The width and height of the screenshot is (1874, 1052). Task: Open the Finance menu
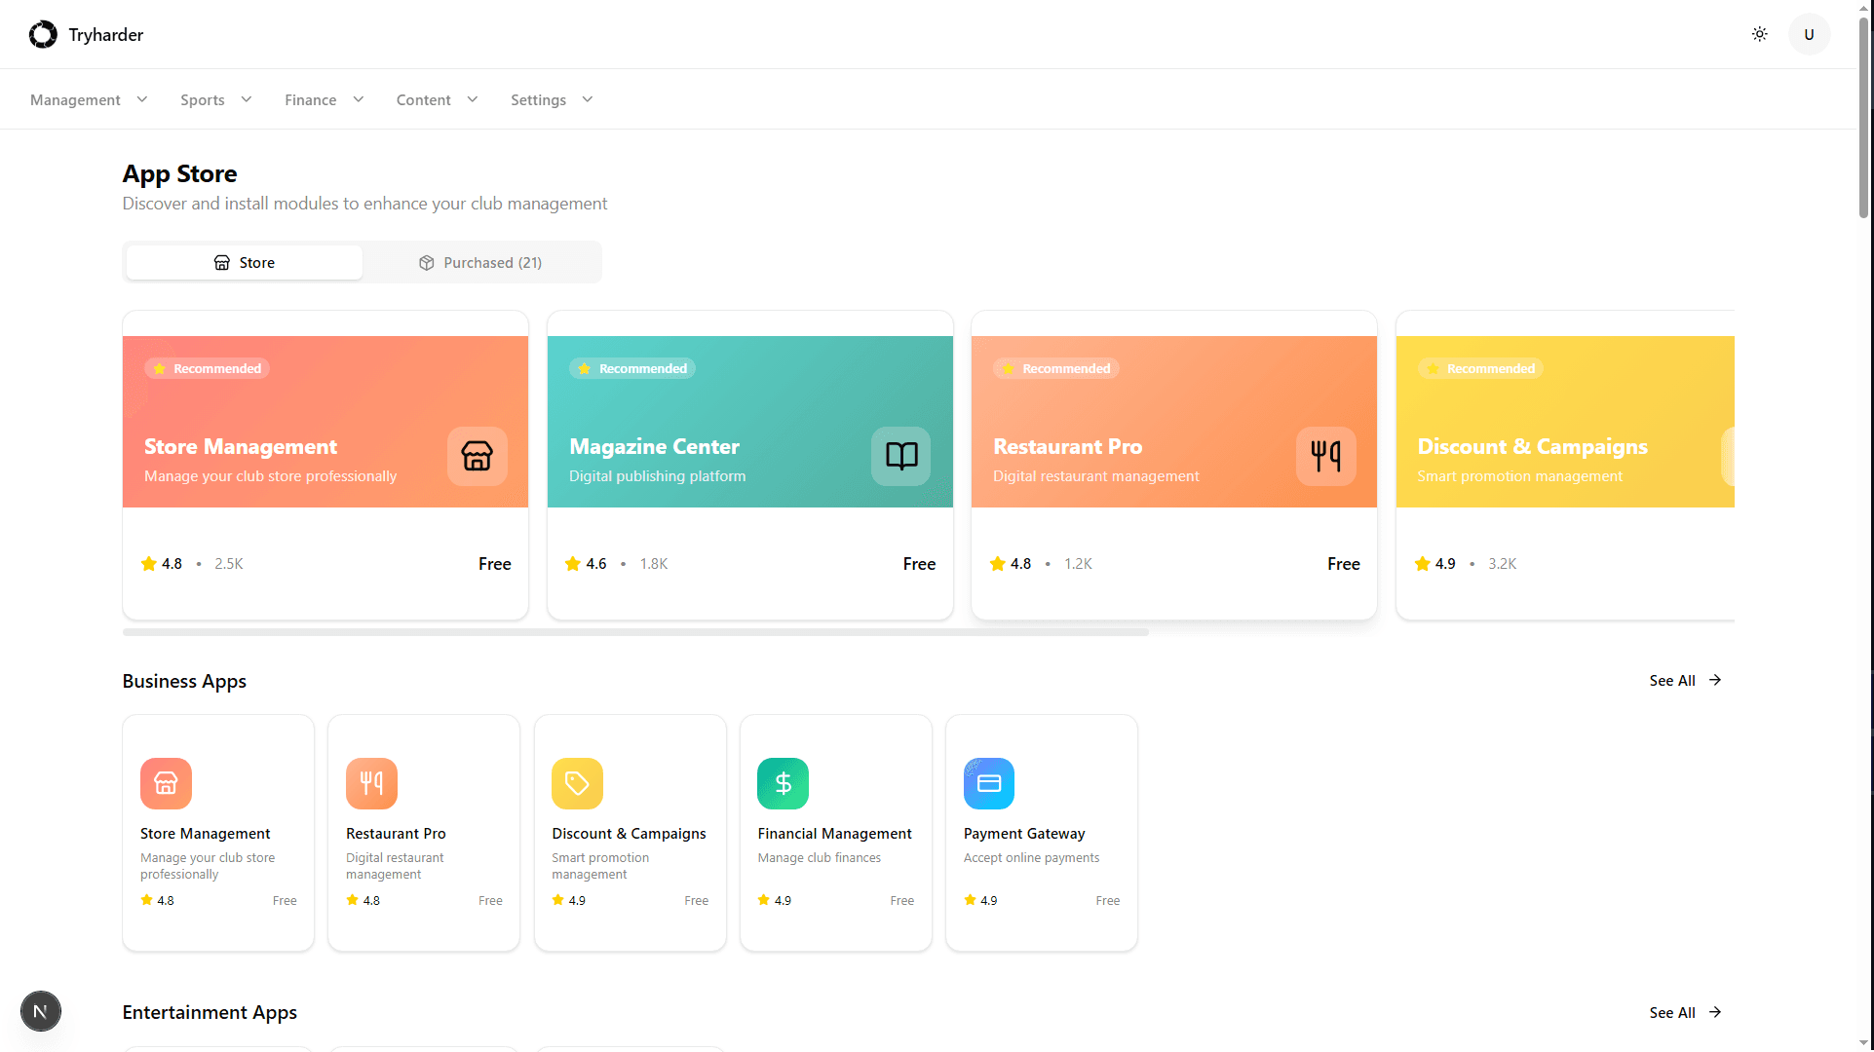click(x=323, y=99)
